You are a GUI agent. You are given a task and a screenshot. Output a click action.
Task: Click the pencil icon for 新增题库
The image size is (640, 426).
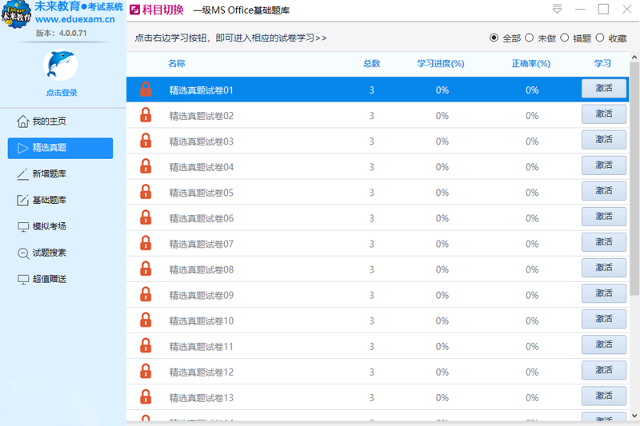[23, 174]
